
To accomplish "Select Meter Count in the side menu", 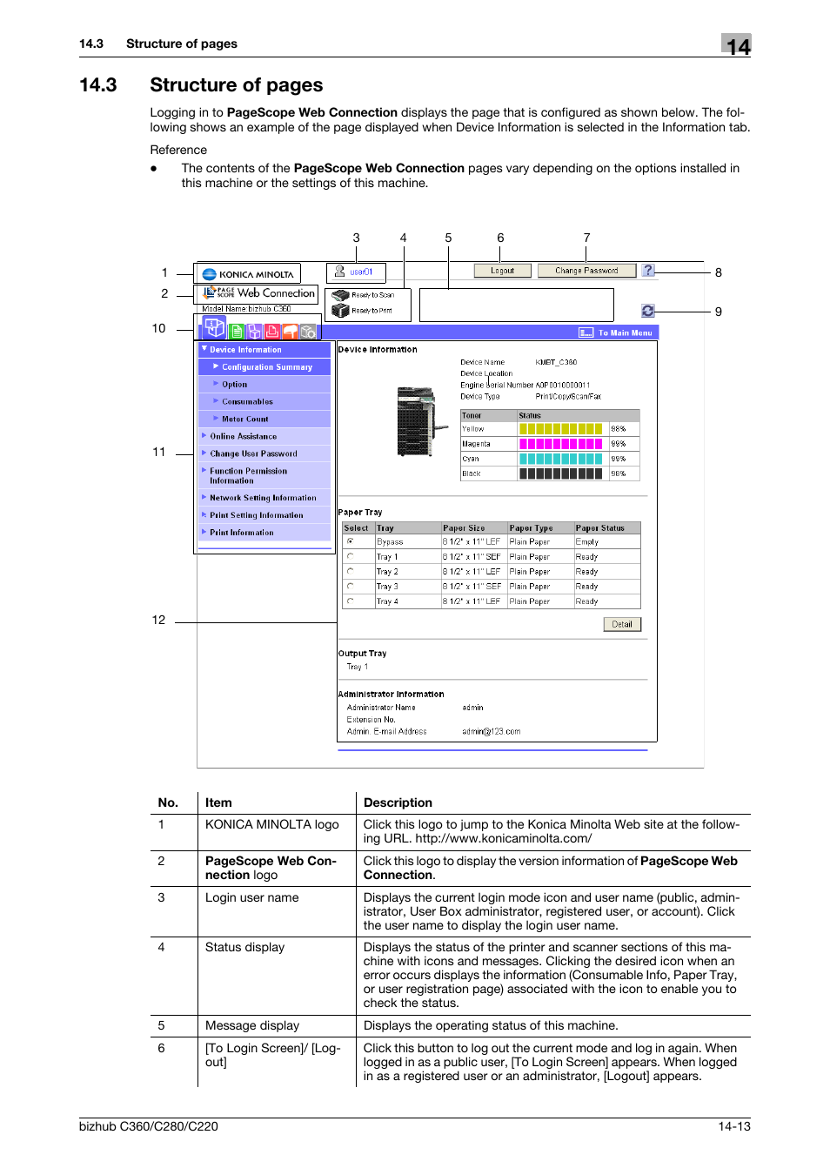I will pyautogui.click(x=264, y=419).
